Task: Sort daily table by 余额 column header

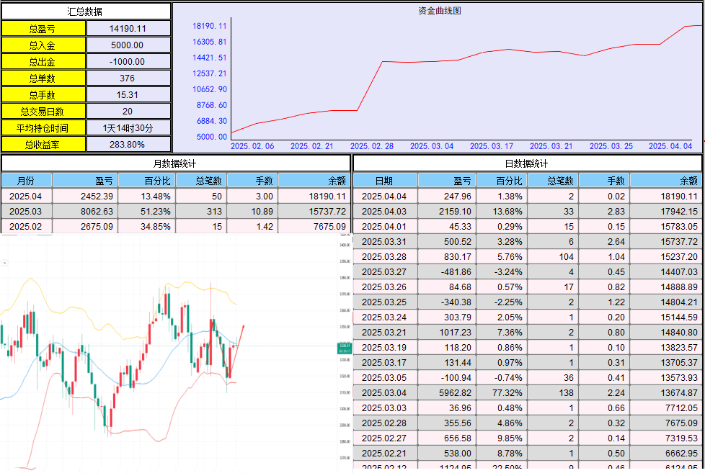Action: point(665,181)
